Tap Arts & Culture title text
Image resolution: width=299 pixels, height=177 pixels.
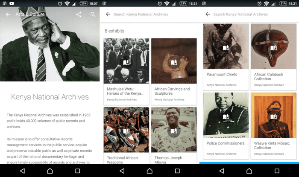(30, 14)
